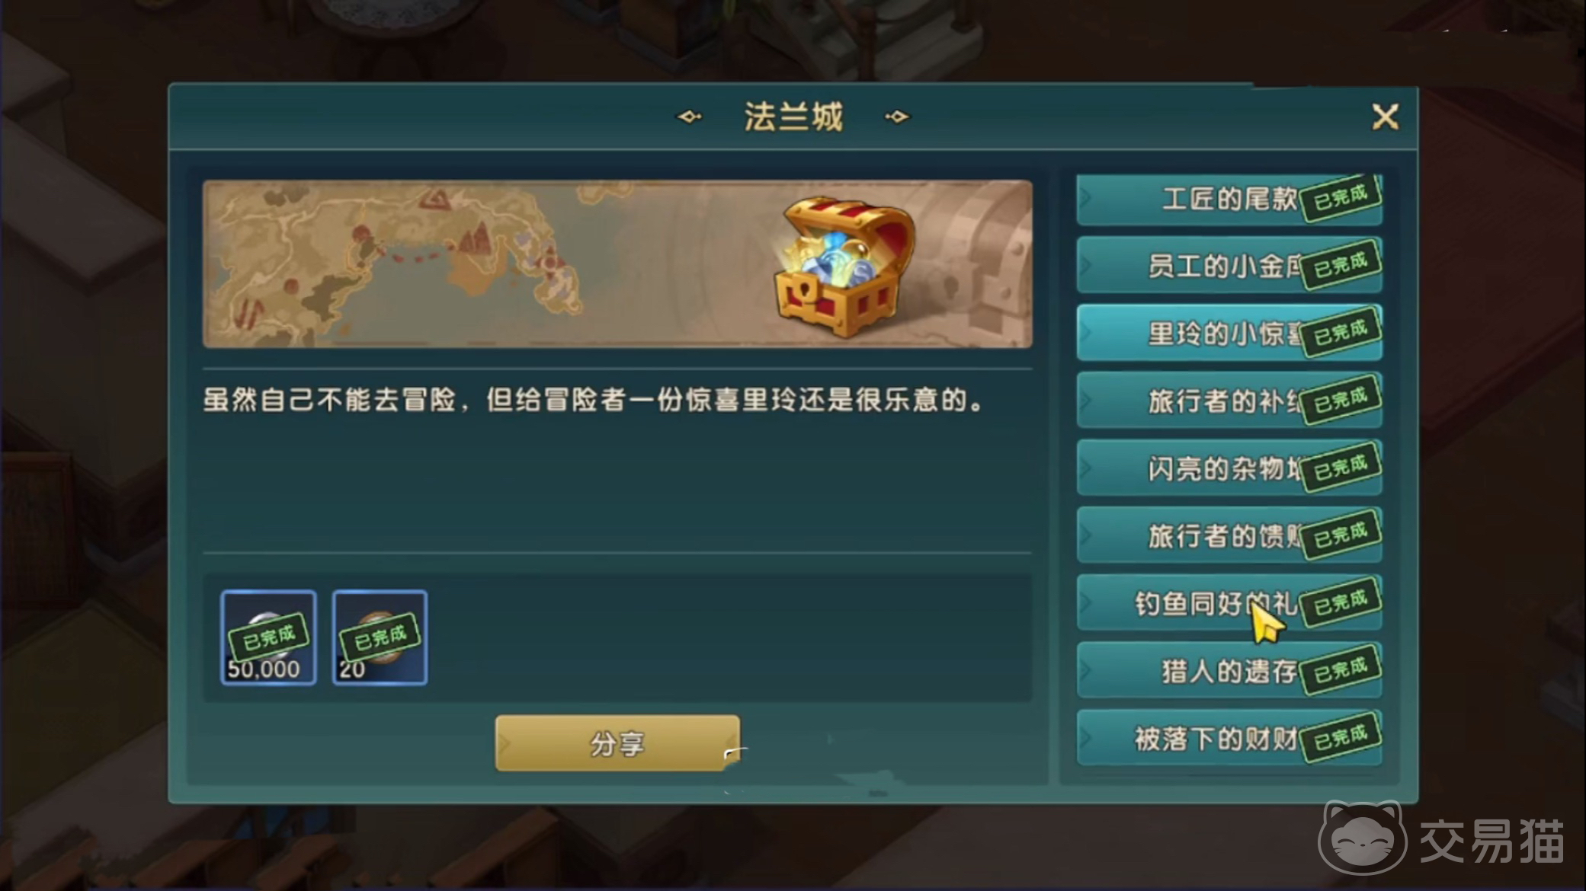Open the 闪亮的杂物堆 entry
Image resolution: width=1586 pixels, height=891 pixels.
(x=1229, y=468)
